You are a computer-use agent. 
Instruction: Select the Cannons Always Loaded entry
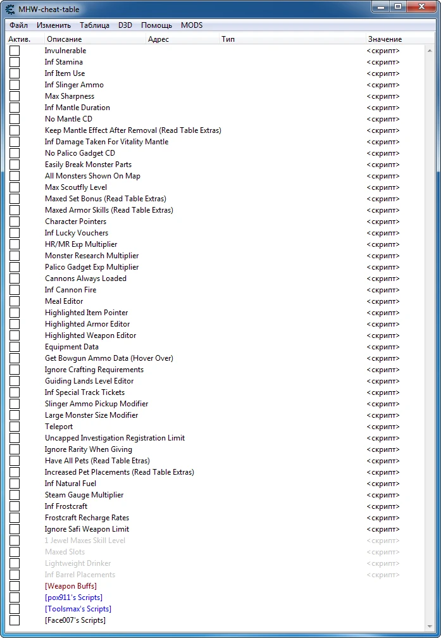coord(85,278)
